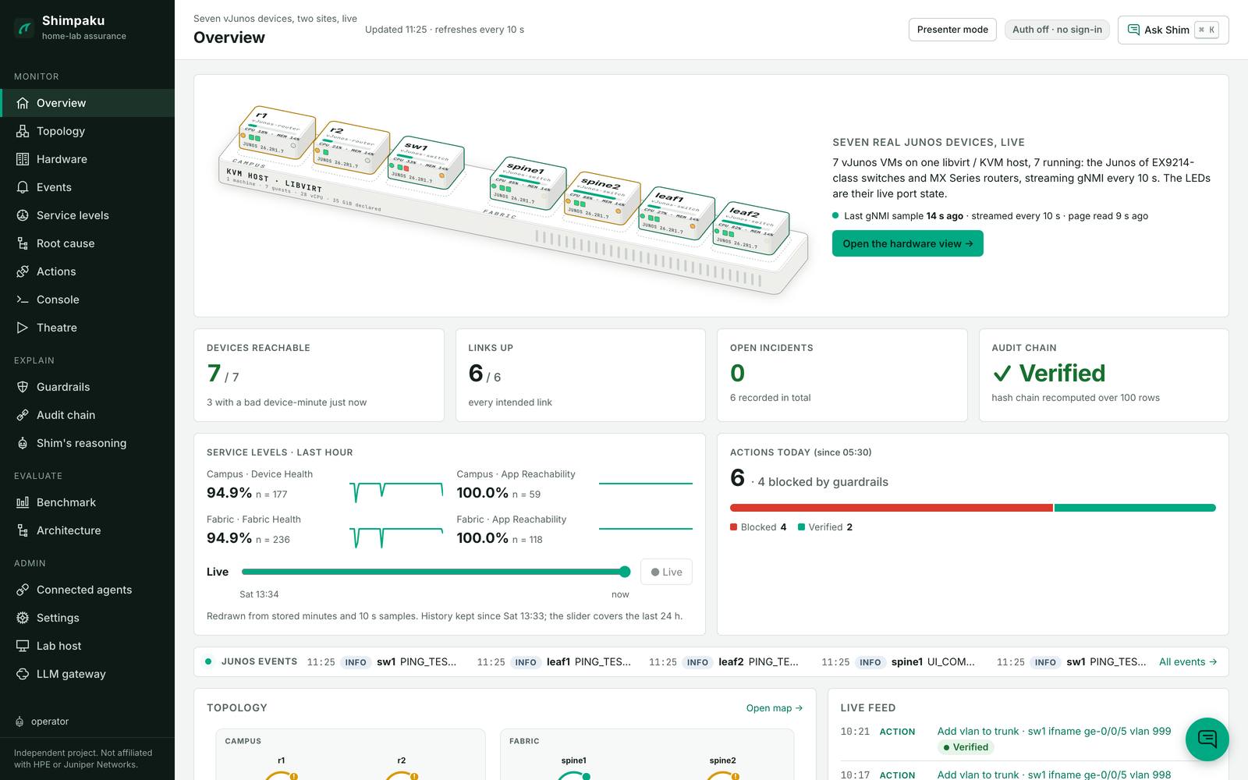Select the Topology sidebar icon
Screen dimensions: 1248x780
point(23,131)
